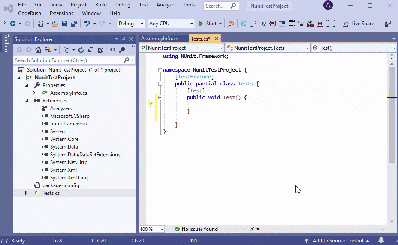Open Properties wrench icon in Solution Explorer toolbar
This screenshot has width=398, height=245.
click(x=122, y=50)
